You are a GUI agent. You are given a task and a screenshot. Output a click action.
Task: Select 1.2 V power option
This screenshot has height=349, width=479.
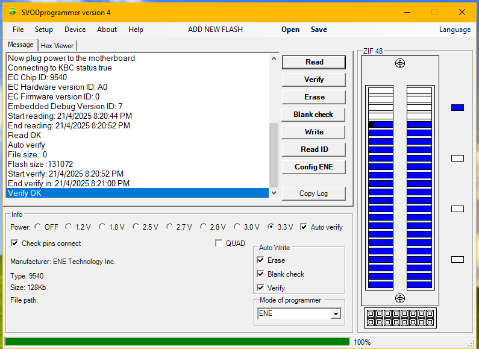[x=69, y=227]
